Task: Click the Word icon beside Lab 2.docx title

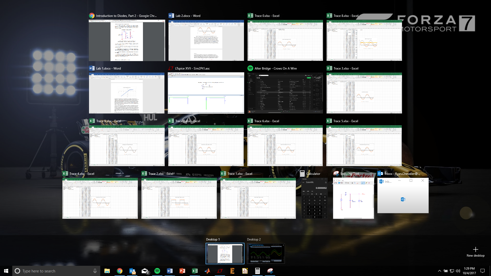Action: point(171,16)
